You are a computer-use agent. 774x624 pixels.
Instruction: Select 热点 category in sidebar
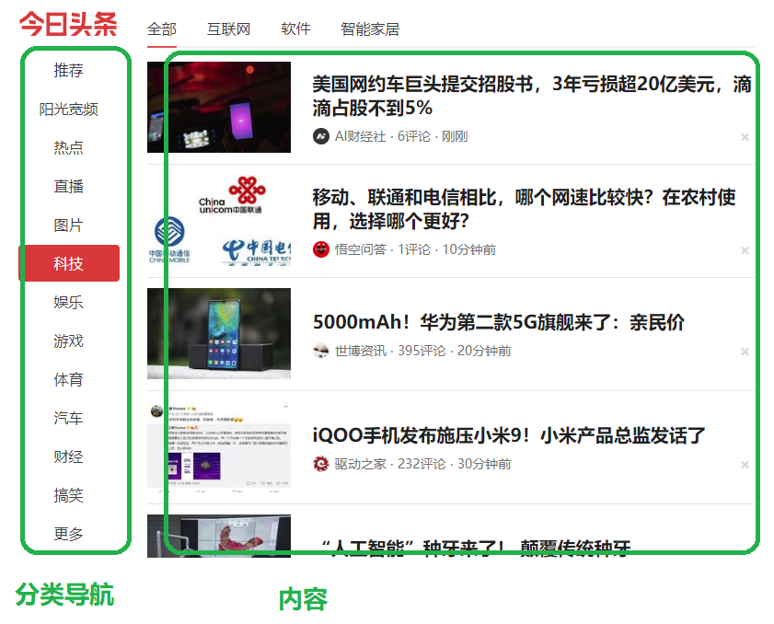pyautogui.click(x=69, y=147)
